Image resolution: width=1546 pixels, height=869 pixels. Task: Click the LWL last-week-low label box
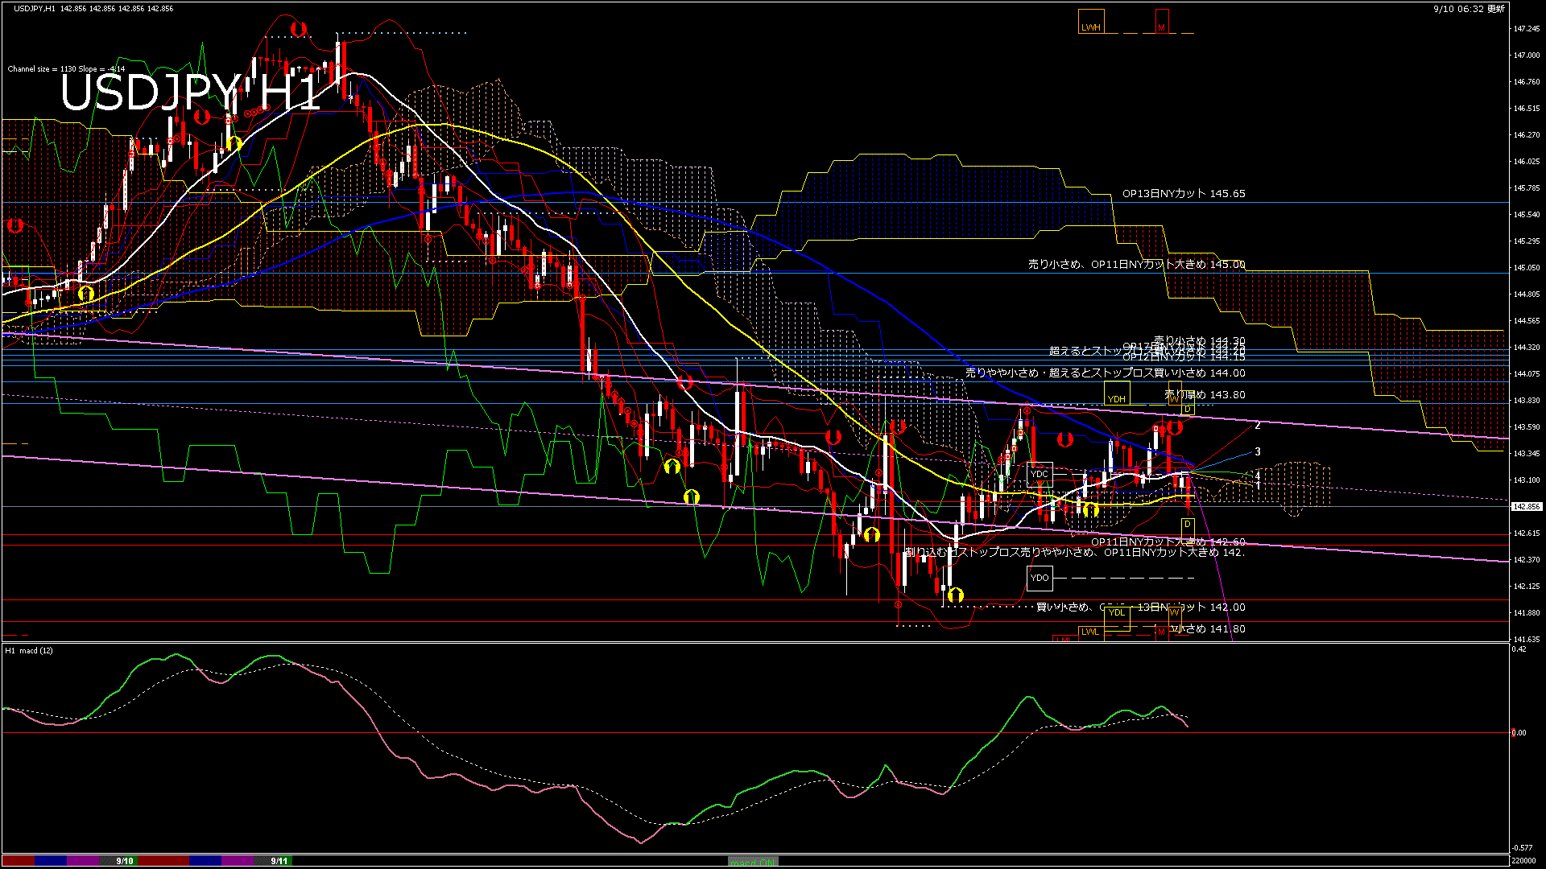click(1090, 632)
